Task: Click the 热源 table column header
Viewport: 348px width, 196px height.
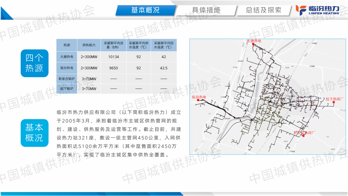Action: [x=67, y=45]
